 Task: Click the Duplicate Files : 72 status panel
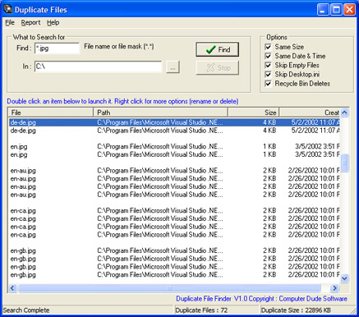point(216,310)
